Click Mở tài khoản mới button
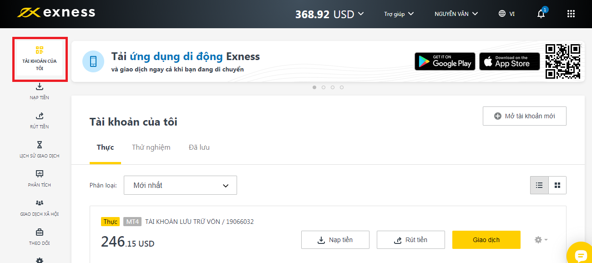This screenshot has width=592, height=263. click(x=524, y=116)
